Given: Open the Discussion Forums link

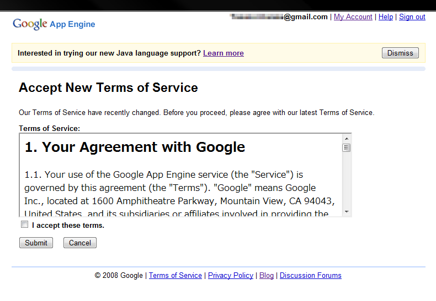Looking at the screenshot, I should tap(310, 276).
